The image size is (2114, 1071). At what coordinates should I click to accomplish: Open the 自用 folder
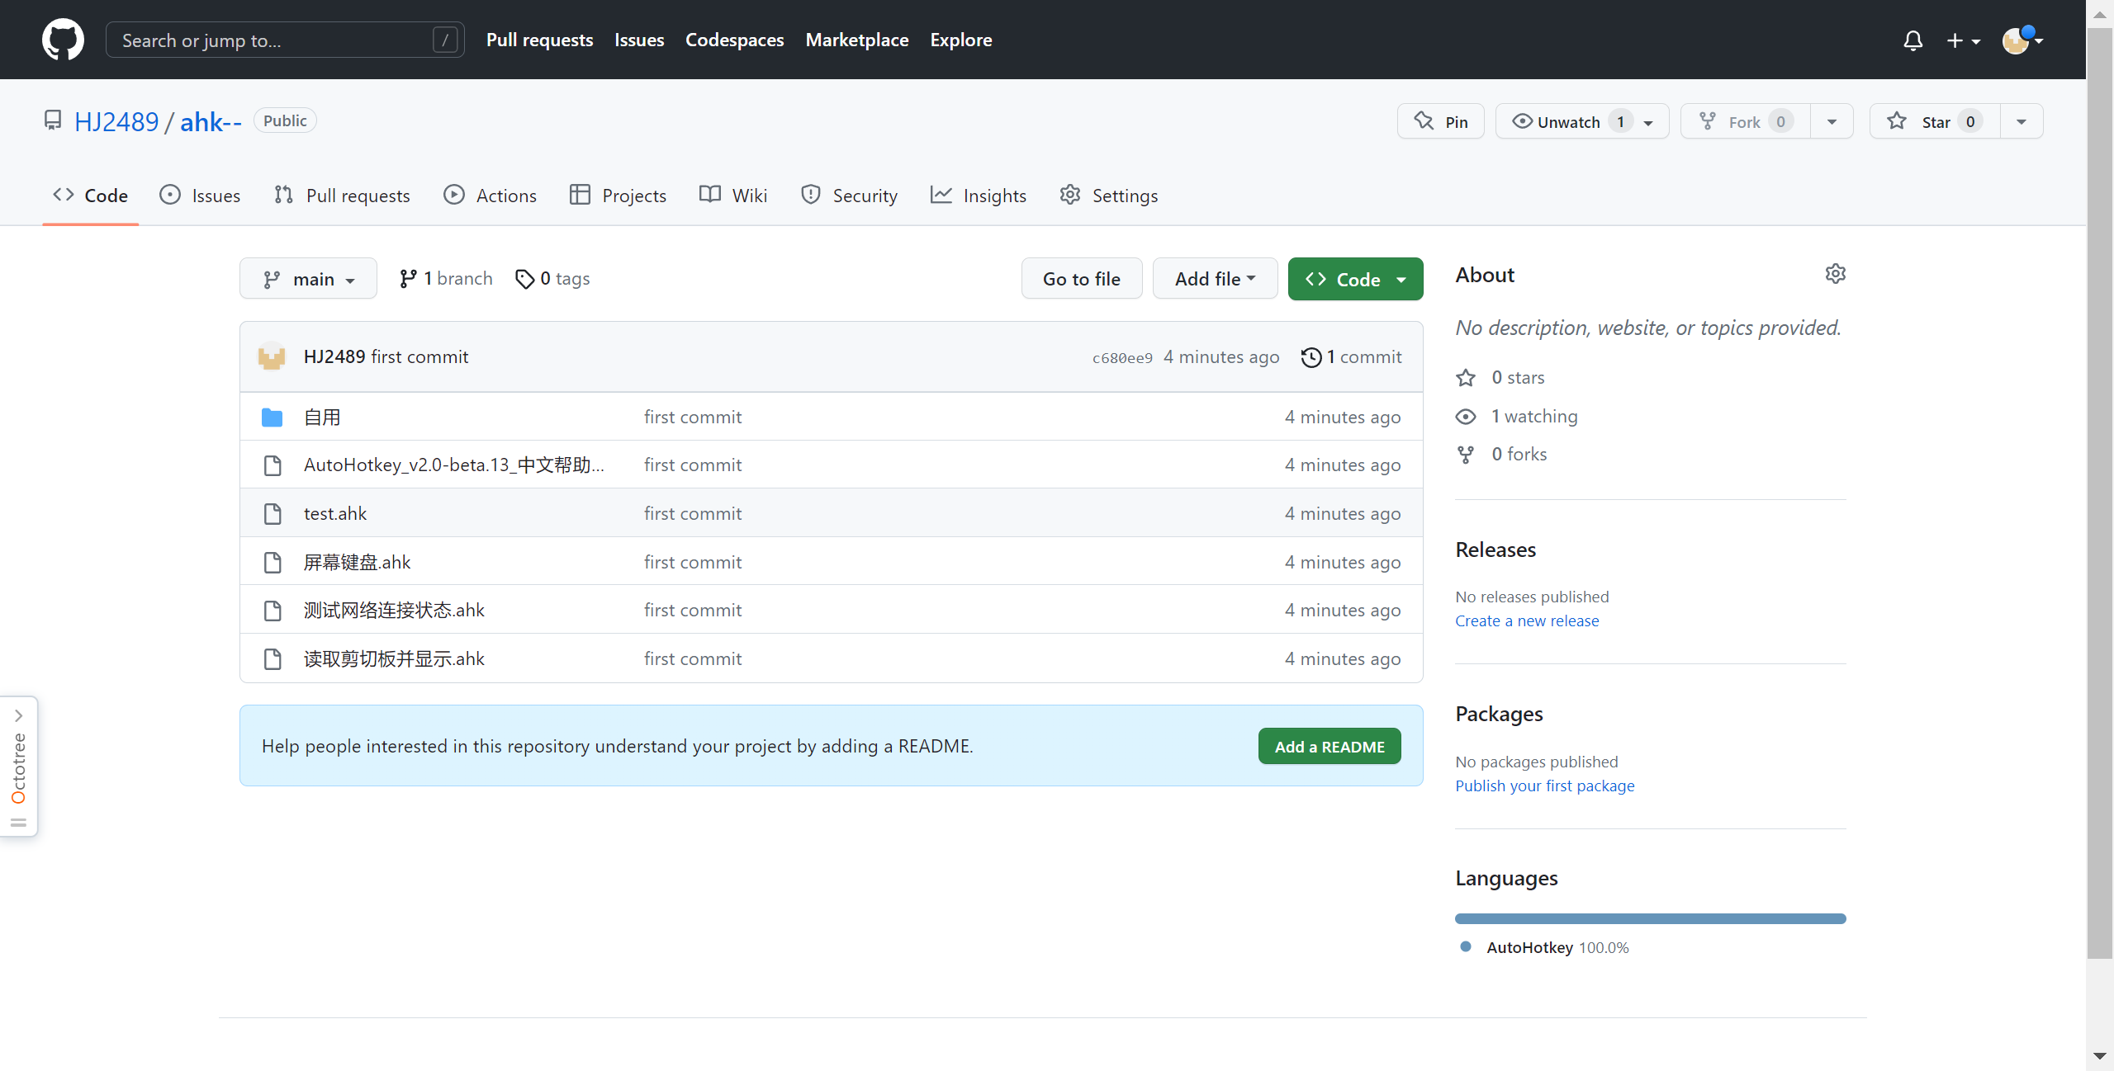click(322, 417)
